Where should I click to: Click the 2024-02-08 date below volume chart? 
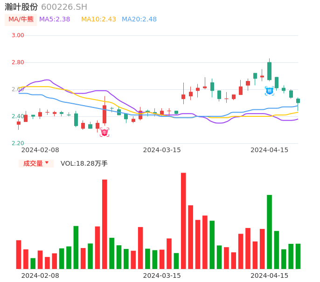pos(40,275)
